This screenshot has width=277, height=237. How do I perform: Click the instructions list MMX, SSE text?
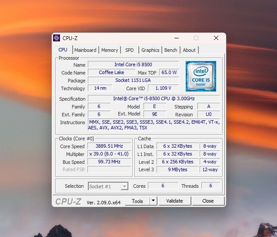pos(154,125)
